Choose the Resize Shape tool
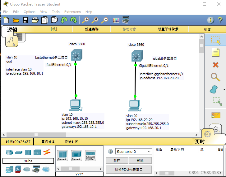 click(x=217, y=101)
